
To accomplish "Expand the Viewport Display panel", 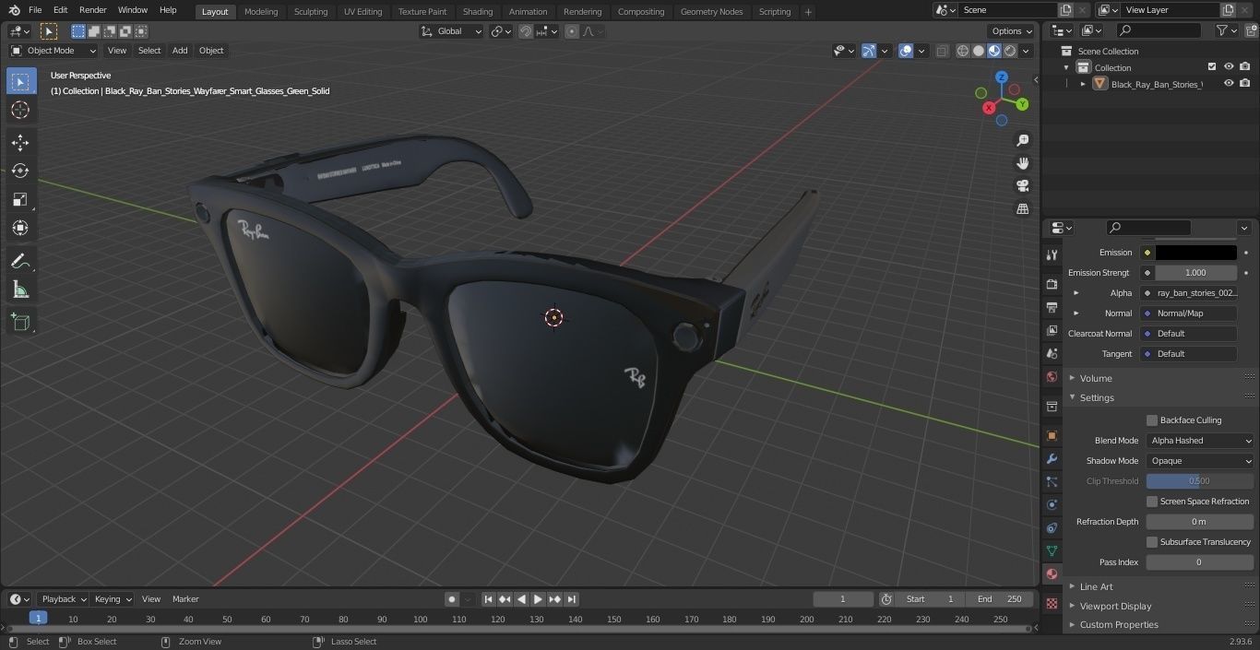I will [1115, 607].
